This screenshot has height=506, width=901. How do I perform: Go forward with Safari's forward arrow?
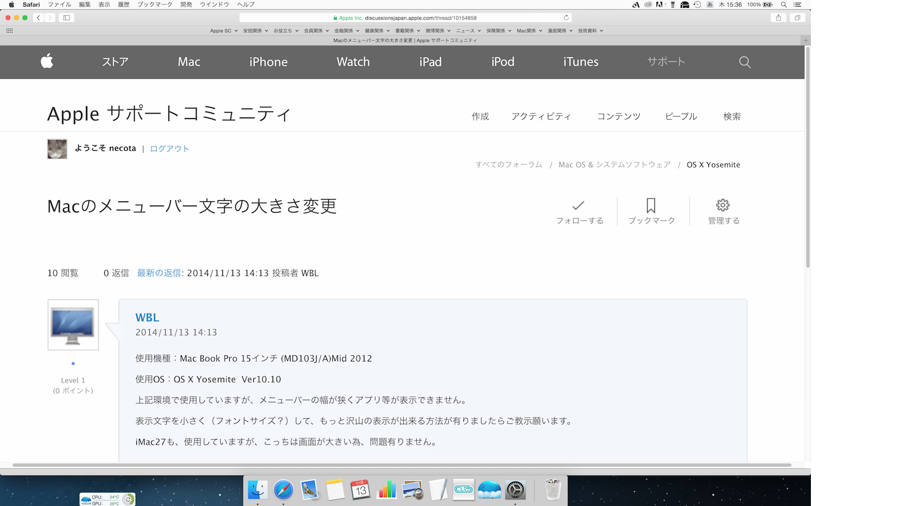click(x=50, y=17)
